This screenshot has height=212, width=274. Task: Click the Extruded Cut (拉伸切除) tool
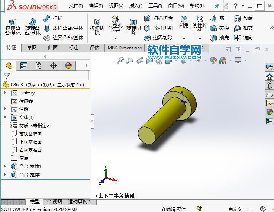[97, 27]
